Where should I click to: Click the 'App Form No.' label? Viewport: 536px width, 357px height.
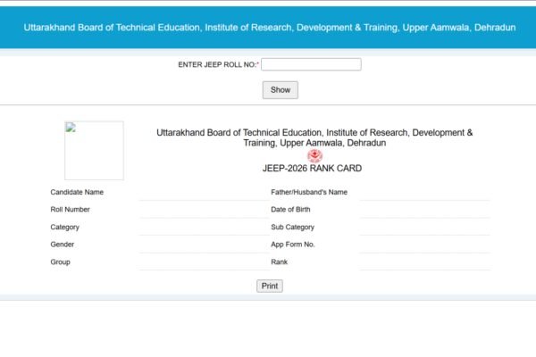click(x=293, y=245)
